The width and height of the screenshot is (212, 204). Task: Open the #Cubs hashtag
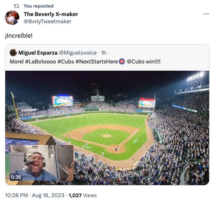coord(66,62)
